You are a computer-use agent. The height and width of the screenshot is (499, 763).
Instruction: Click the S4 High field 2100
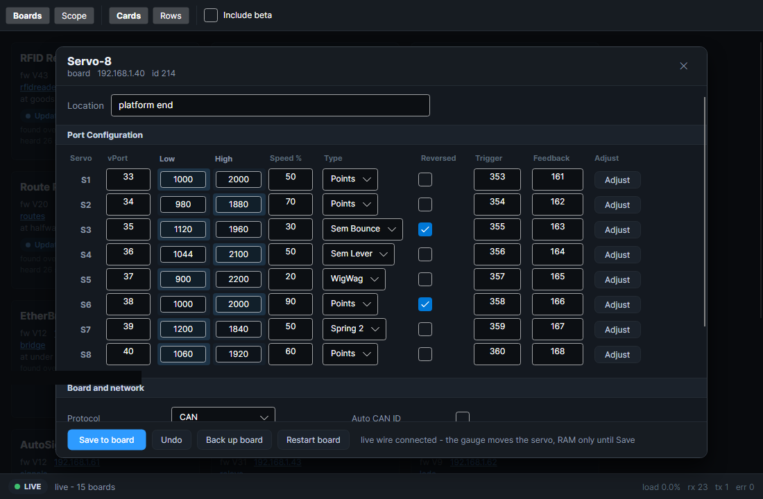point(239,254)
